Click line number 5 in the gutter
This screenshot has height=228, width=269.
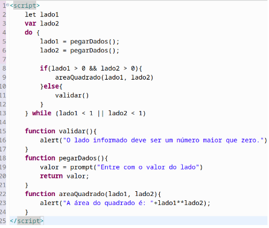coord(4,42)
